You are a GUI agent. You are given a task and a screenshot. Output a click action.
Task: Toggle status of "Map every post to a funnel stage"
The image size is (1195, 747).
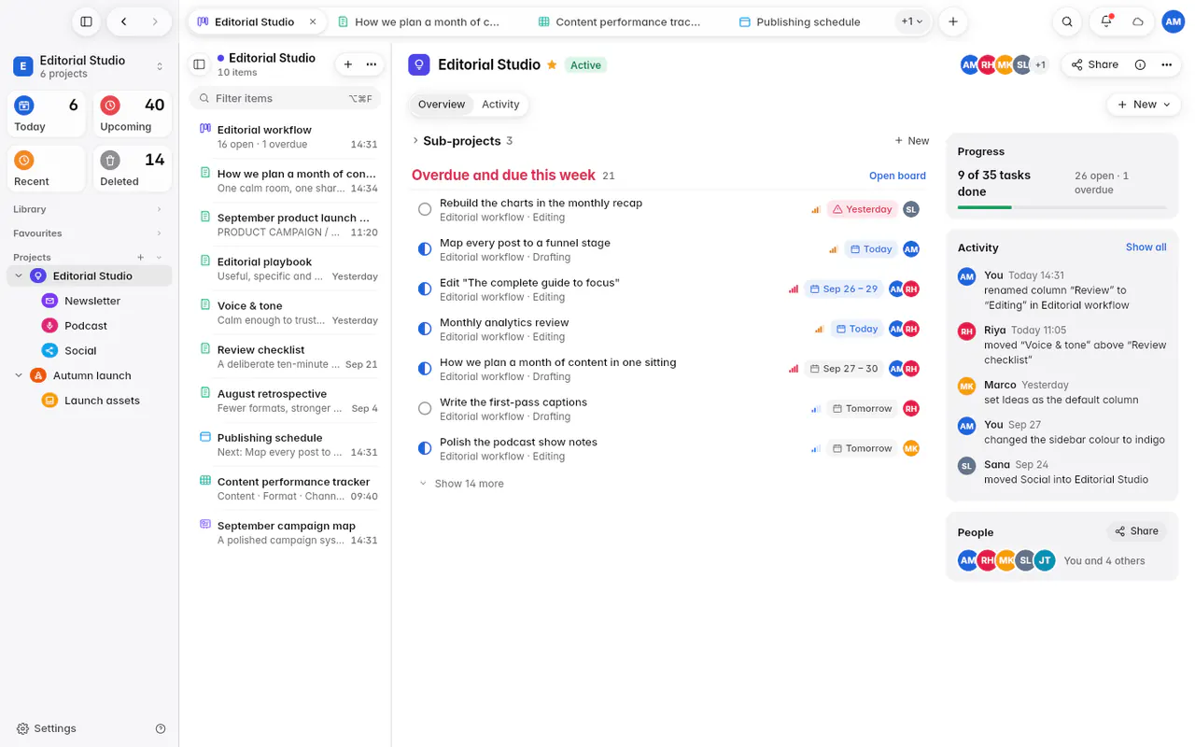click(425, 249)
